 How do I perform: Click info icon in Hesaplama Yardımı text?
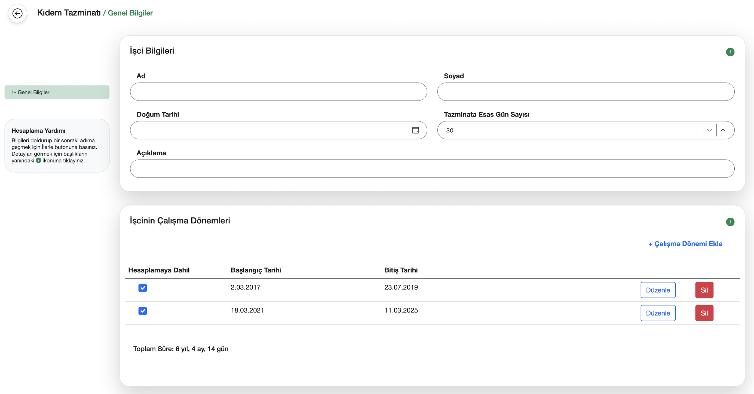coord(38,161)
